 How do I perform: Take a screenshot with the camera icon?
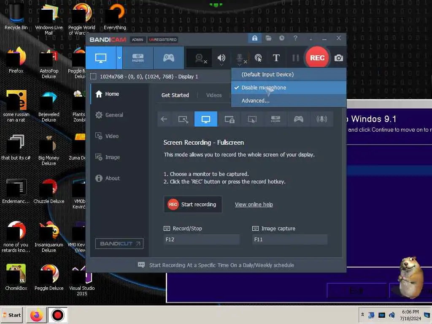[339, 58]
